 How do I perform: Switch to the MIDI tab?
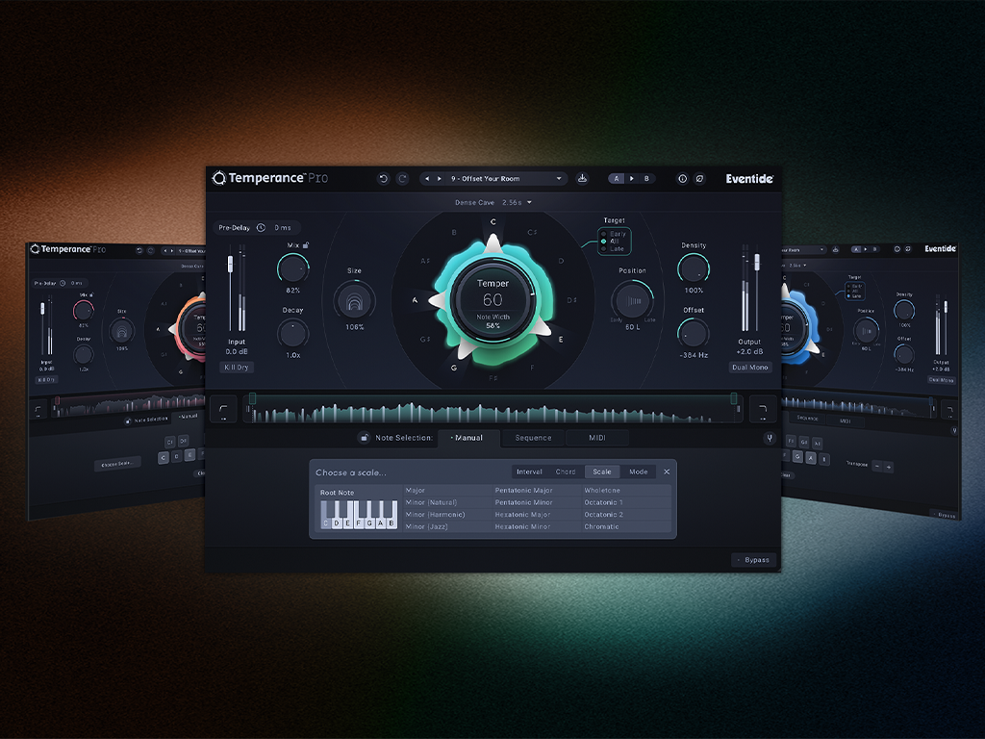(x=597, y=438)
